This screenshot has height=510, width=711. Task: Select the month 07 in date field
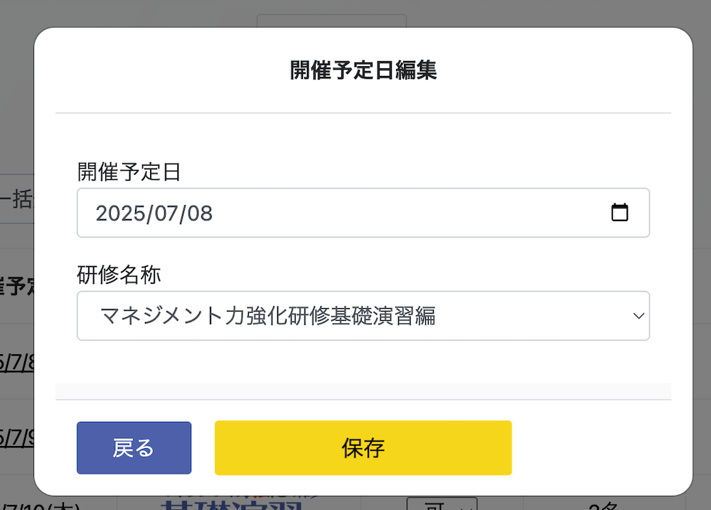click(x=164, y=213)
